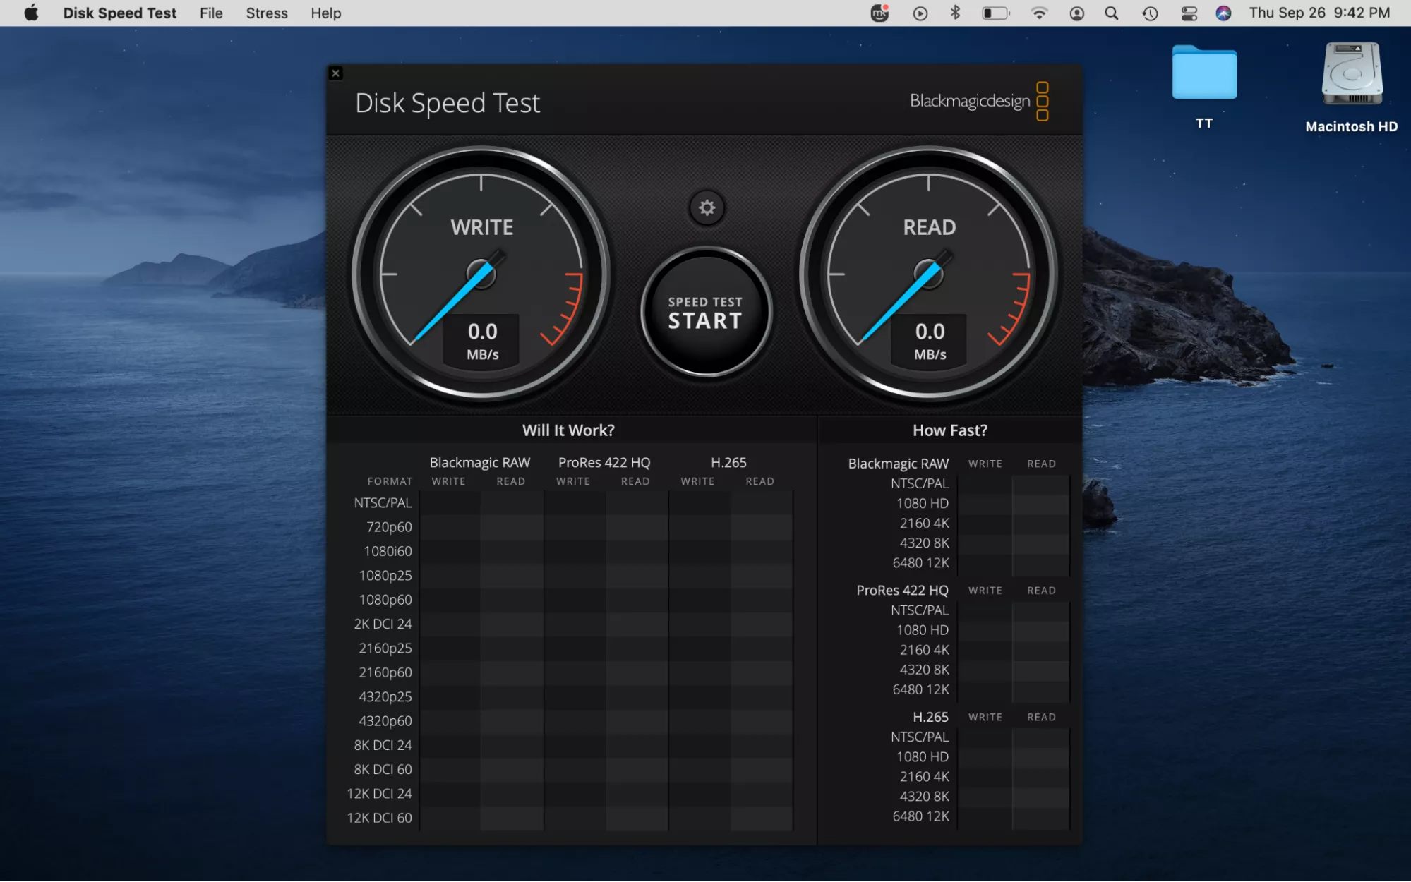The width and height of the screenshot is (1411, 882).
Task: Click the Bluetooth status icon
Action: point(956,13)
